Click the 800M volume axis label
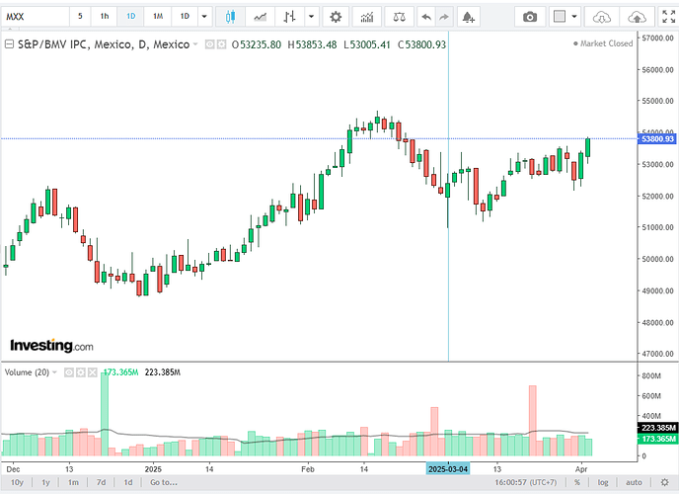 pos(651,375)
